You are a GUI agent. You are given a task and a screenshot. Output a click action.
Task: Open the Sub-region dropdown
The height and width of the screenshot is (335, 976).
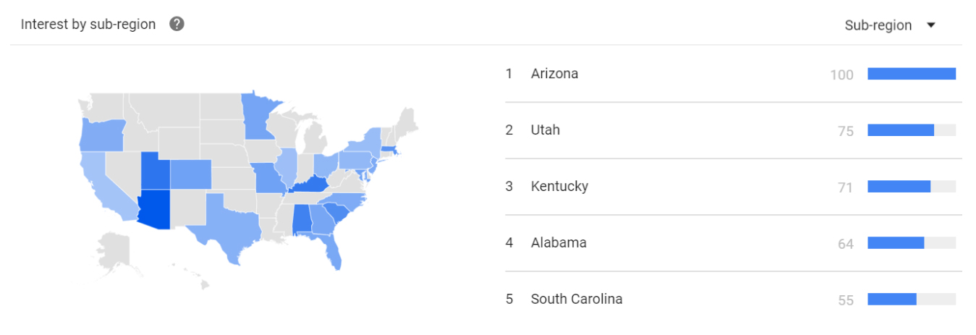click(x=890, y=25)
